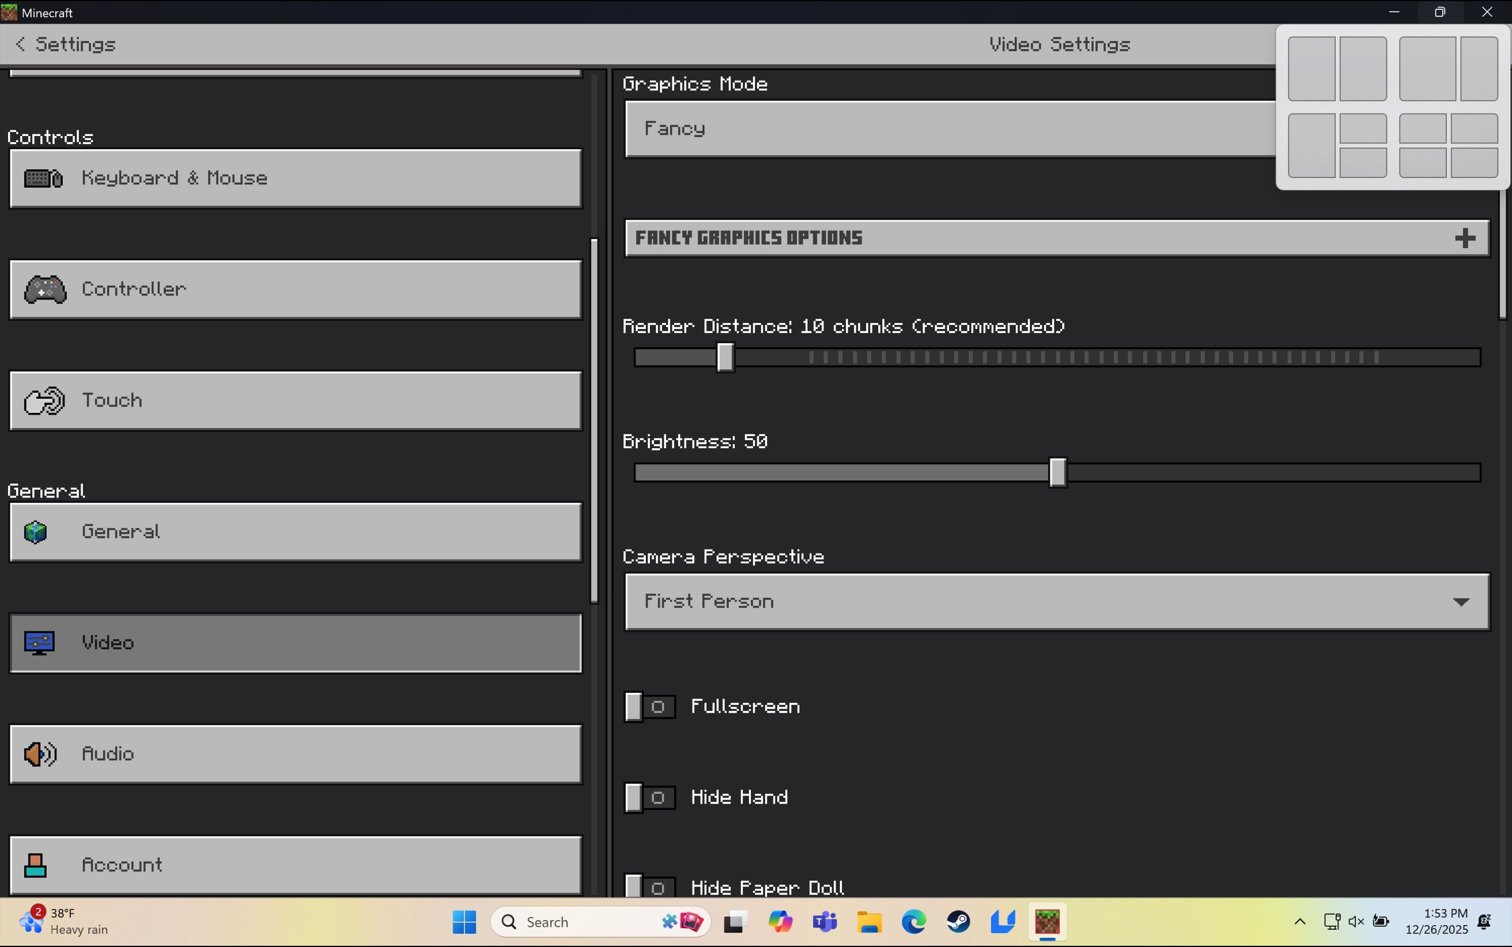Click the gamepad Controller icon

click(x=45, y=289)
